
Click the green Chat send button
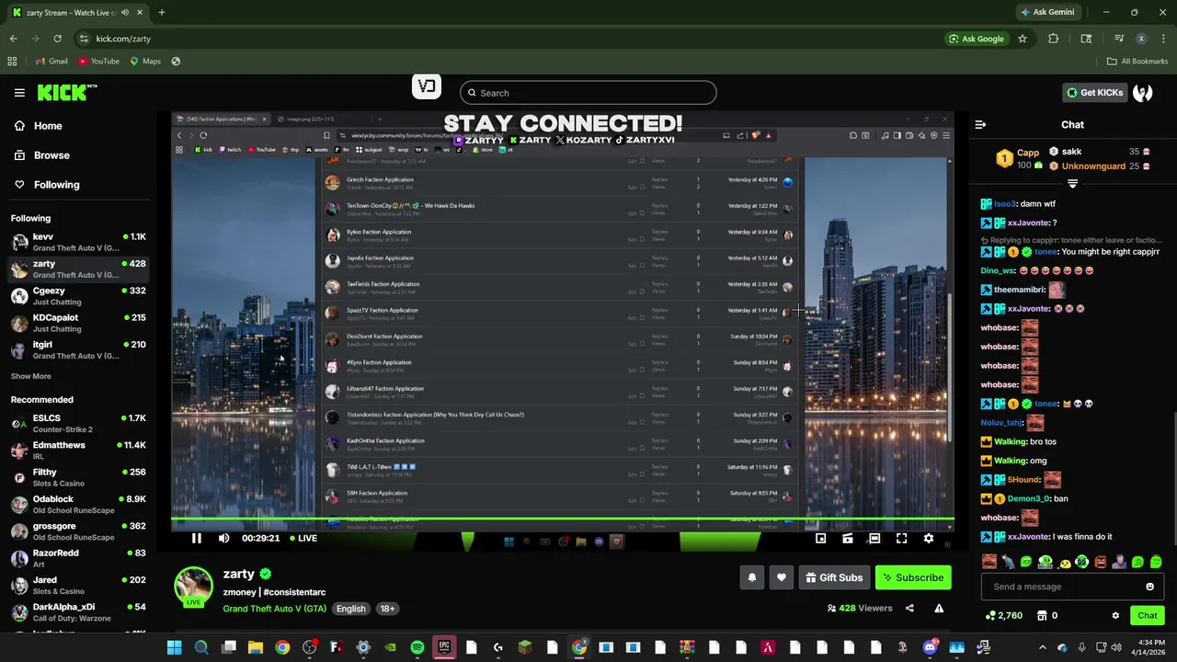click(x=1147, y=615)
